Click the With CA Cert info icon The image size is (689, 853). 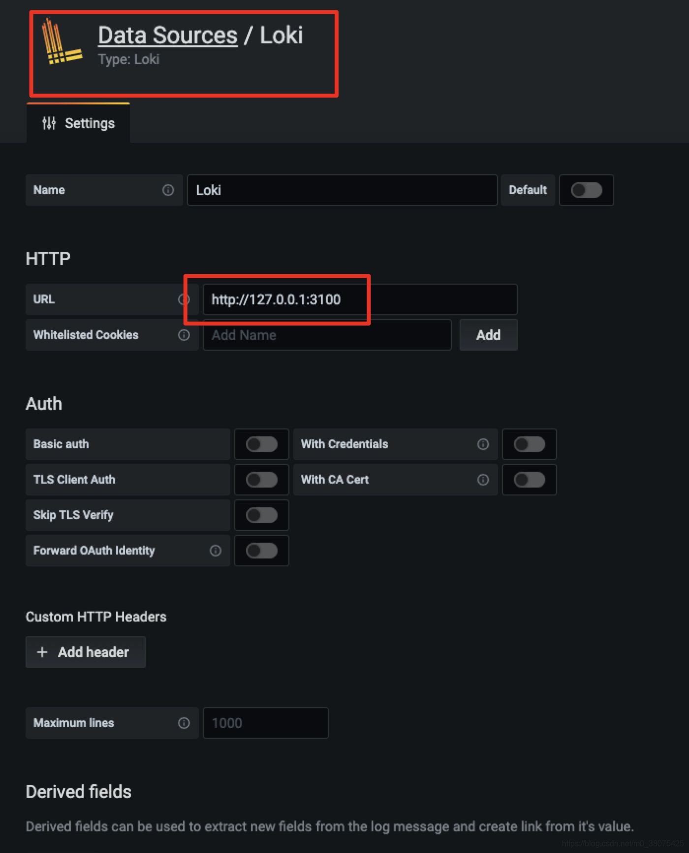pyautogui.click(x=483, y=480)
